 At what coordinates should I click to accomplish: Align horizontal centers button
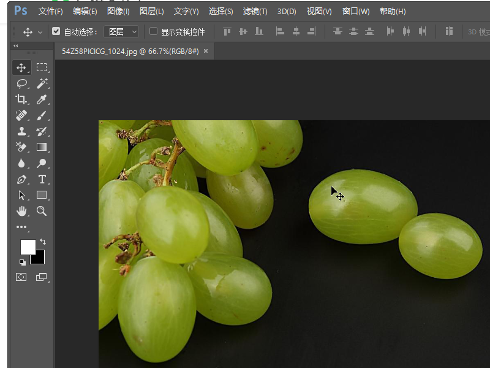tap(296, 31)
